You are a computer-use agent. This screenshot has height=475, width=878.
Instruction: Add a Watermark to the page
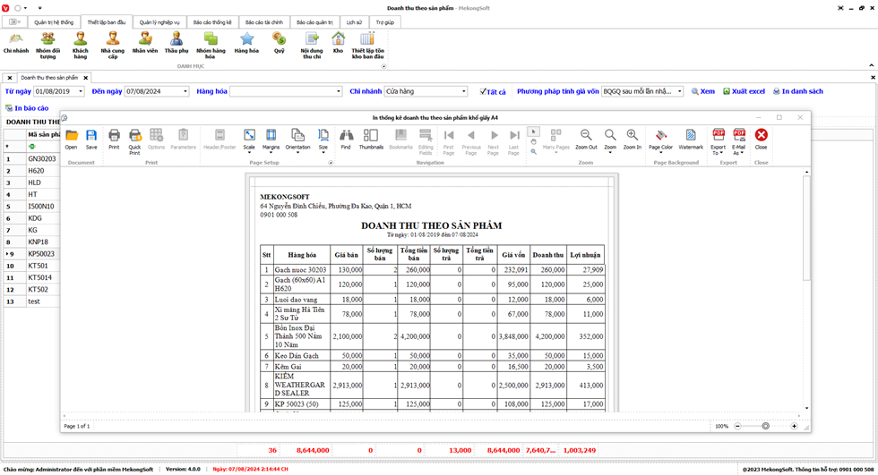(x=691, y=138)
